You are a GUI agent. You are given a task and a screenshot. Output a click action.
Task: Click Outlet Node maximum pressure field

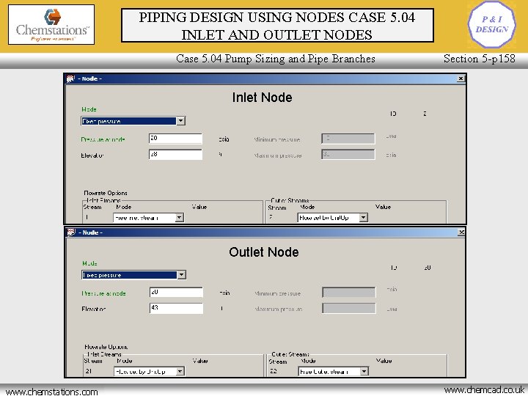point(349,308)
